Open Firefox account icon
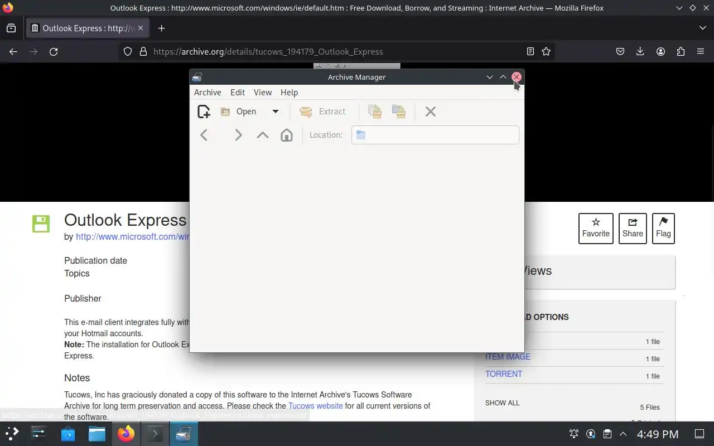 coord(660,51)
